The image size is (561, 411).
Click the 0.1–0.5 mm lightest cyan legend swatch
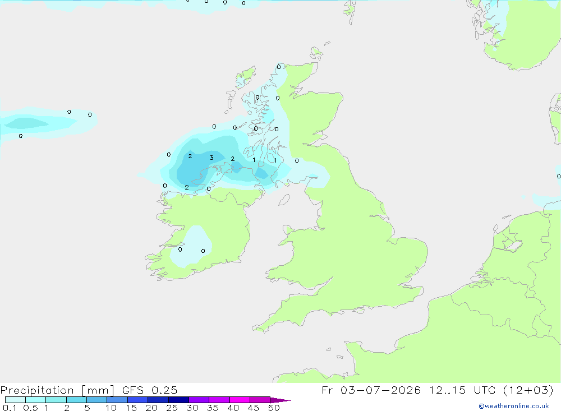coord(15,400)
